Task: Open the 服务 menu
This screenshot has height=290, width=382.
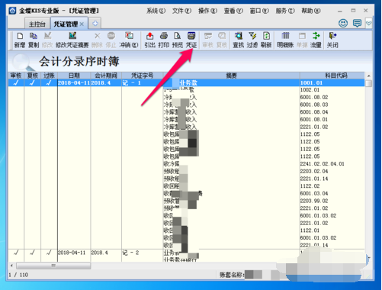Action: point(285,11)
